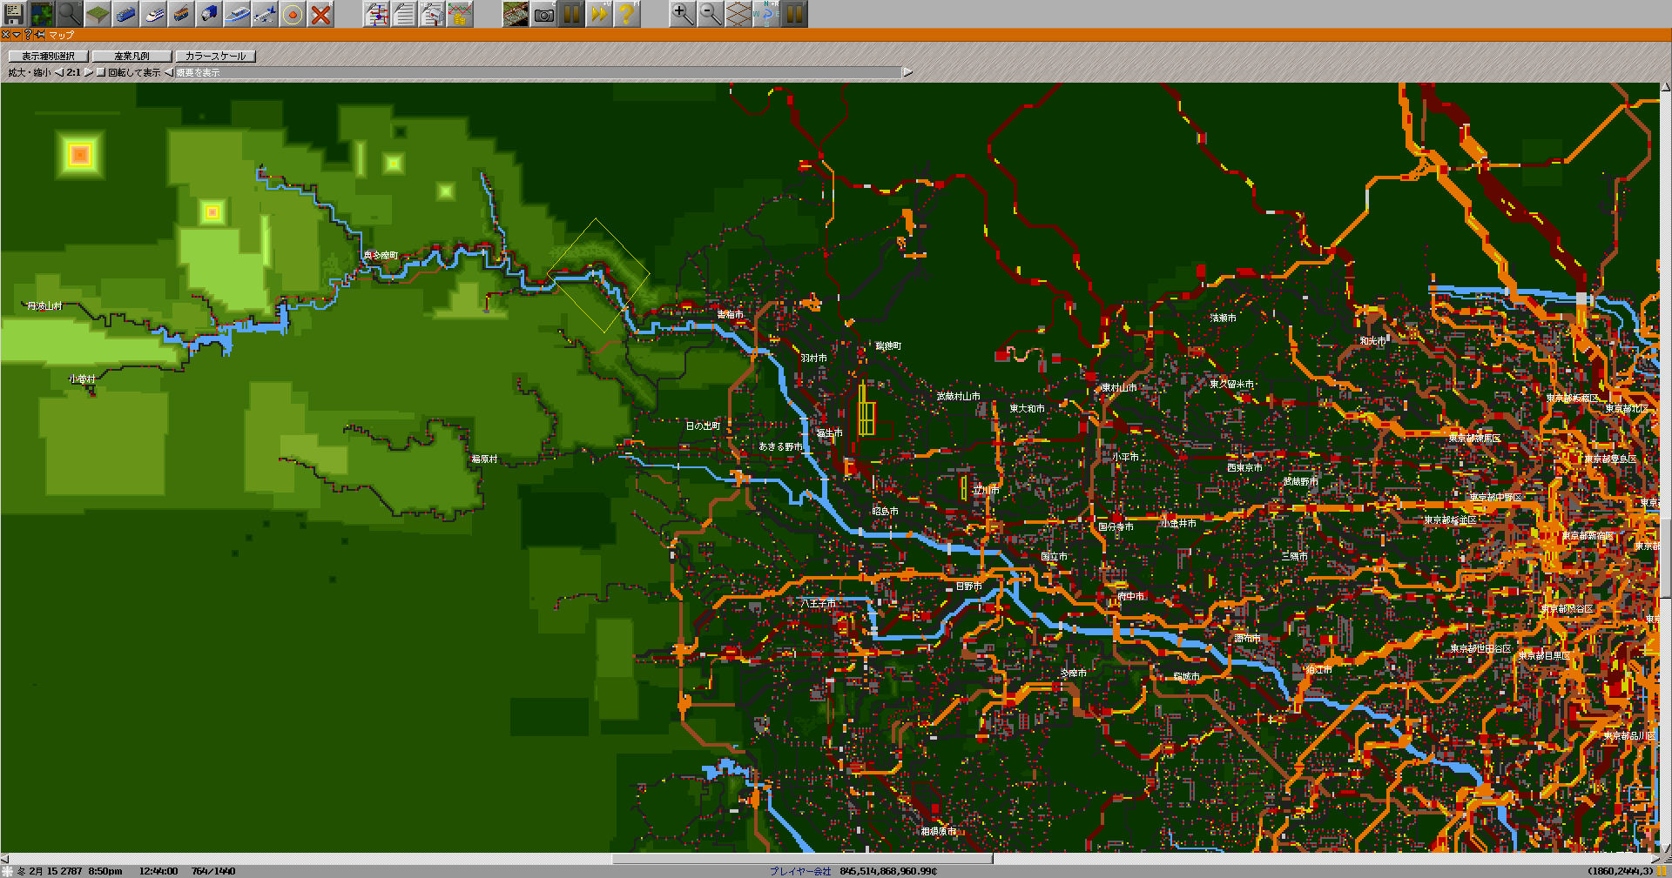The width and height of the screenshot is (1672, 878).
Task: Increase map zoom with right arrow near 2:1
Action: click(x=88, y=72)
